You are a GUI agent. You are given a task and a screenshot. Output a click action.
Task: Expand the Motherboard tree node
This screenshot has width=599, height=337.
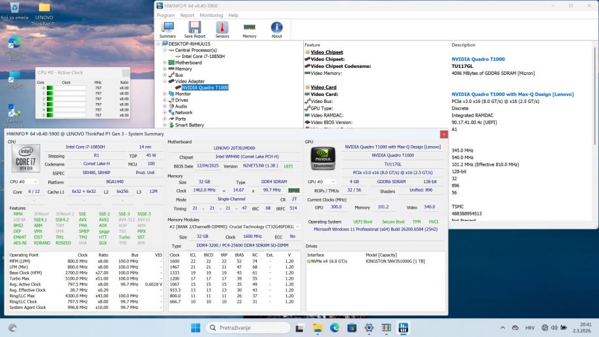[x=165, y=63]
